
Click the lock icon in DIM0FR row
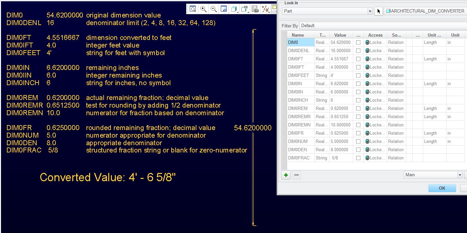click(367, 133)
